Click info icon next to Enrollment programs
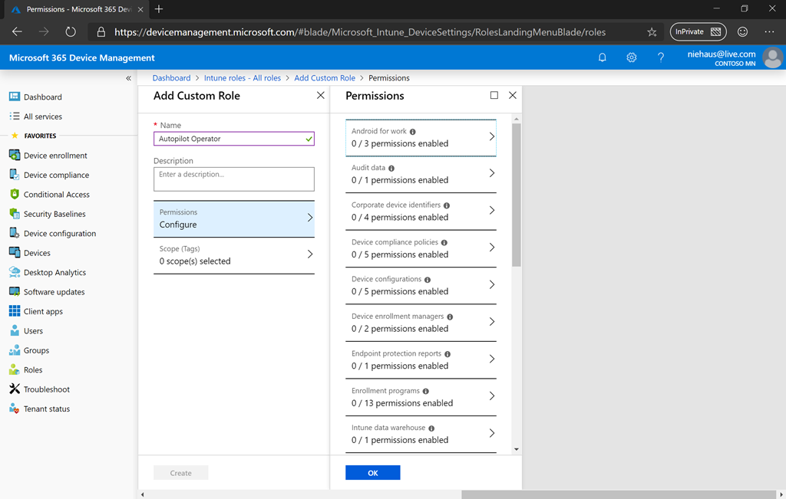Screen dimensions: 786x499 pos(426,392)
